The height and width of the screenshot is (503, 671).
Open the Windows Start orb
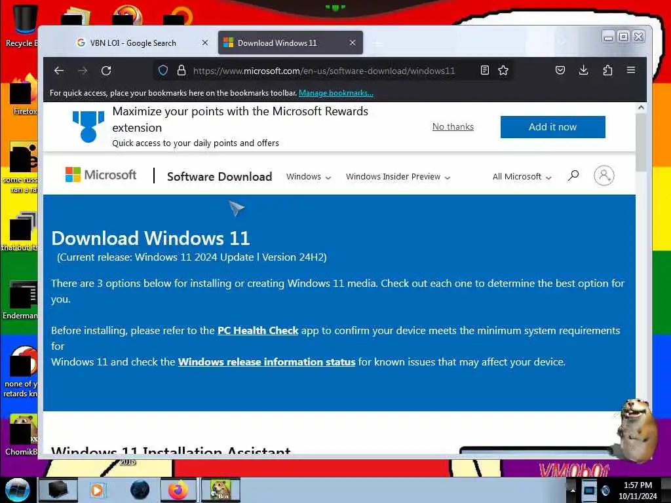click(x=18, y=489)
